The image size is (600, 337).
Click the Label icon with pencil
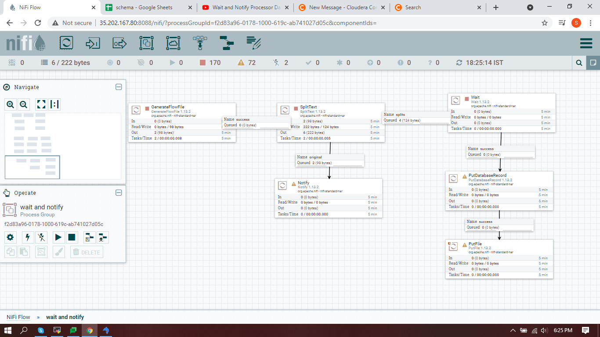(x=253, y=43)
